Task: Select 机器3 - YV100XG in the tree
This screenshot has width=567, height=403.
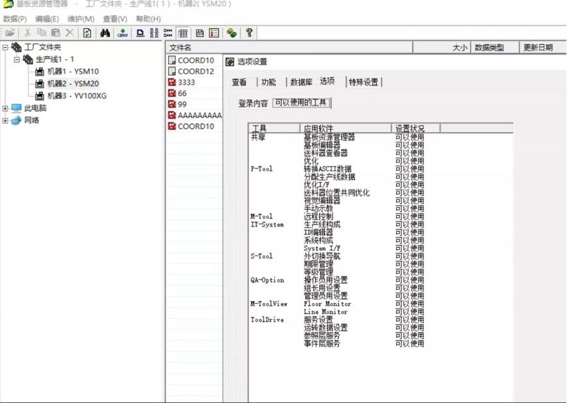Action: pyautogui.click(x=73, y=96)
